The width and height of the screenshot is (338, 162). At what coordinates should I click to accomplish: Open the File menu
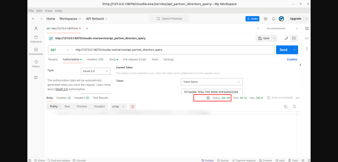31,11
